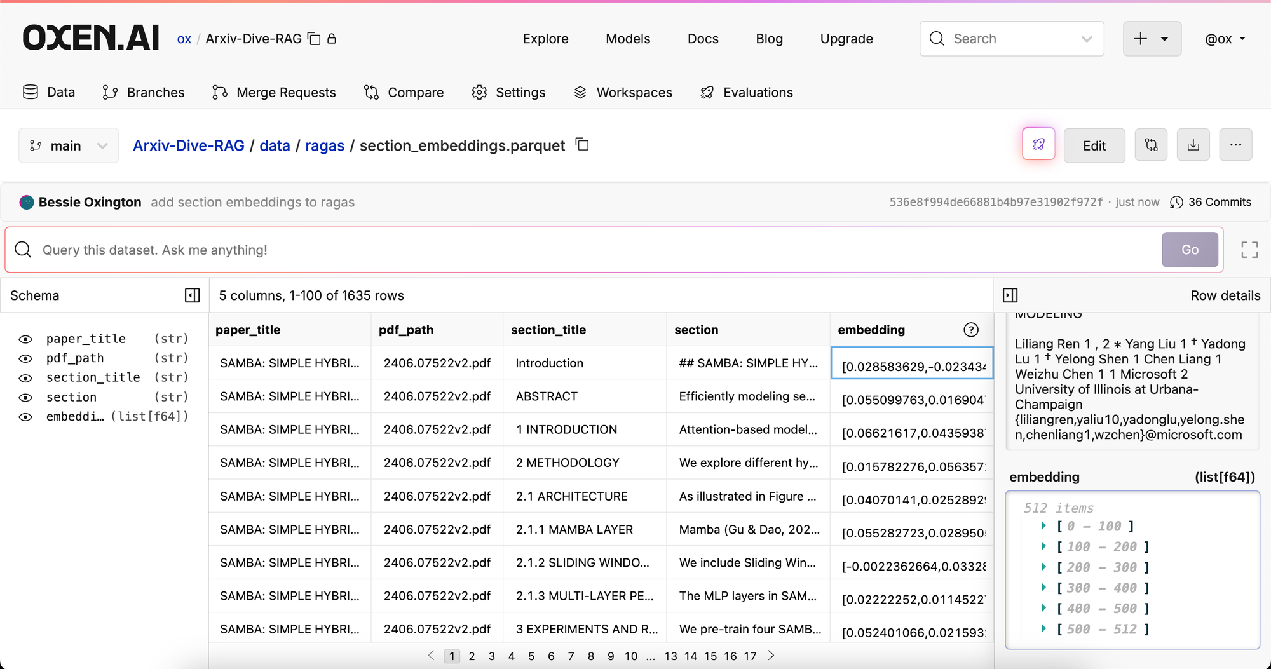Open Merge Requests tab
Screen dimensions: 1271x669
274,92
